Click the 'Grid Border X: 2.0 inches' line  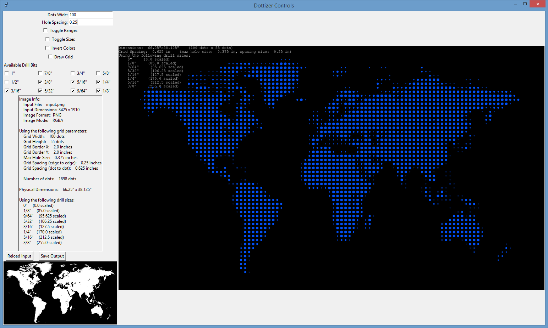(x=48, y=147)
